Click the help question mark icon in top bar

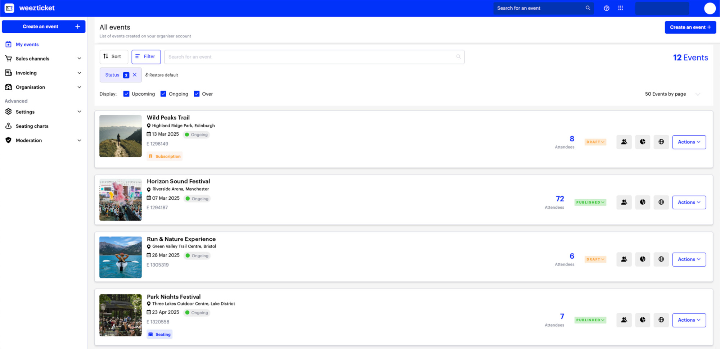[606, 8]
